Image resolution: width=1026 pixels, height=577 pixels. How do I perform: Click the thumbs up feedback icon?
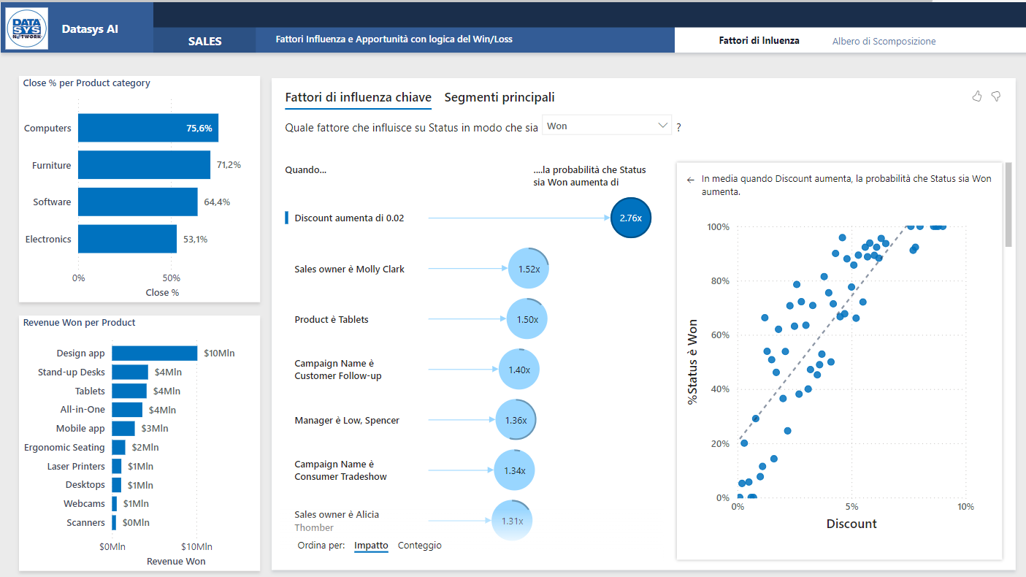click(x=977, y=96)
